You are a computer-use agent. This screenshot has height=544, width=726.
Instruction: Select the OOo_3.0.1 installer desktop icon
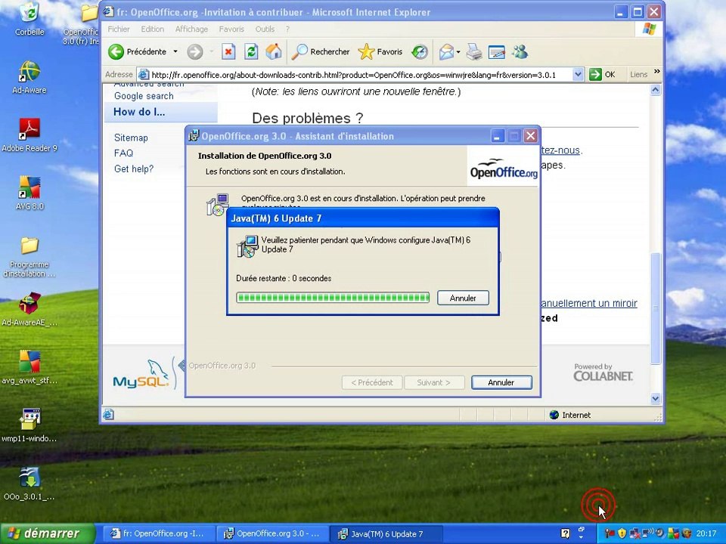(29, 484)
